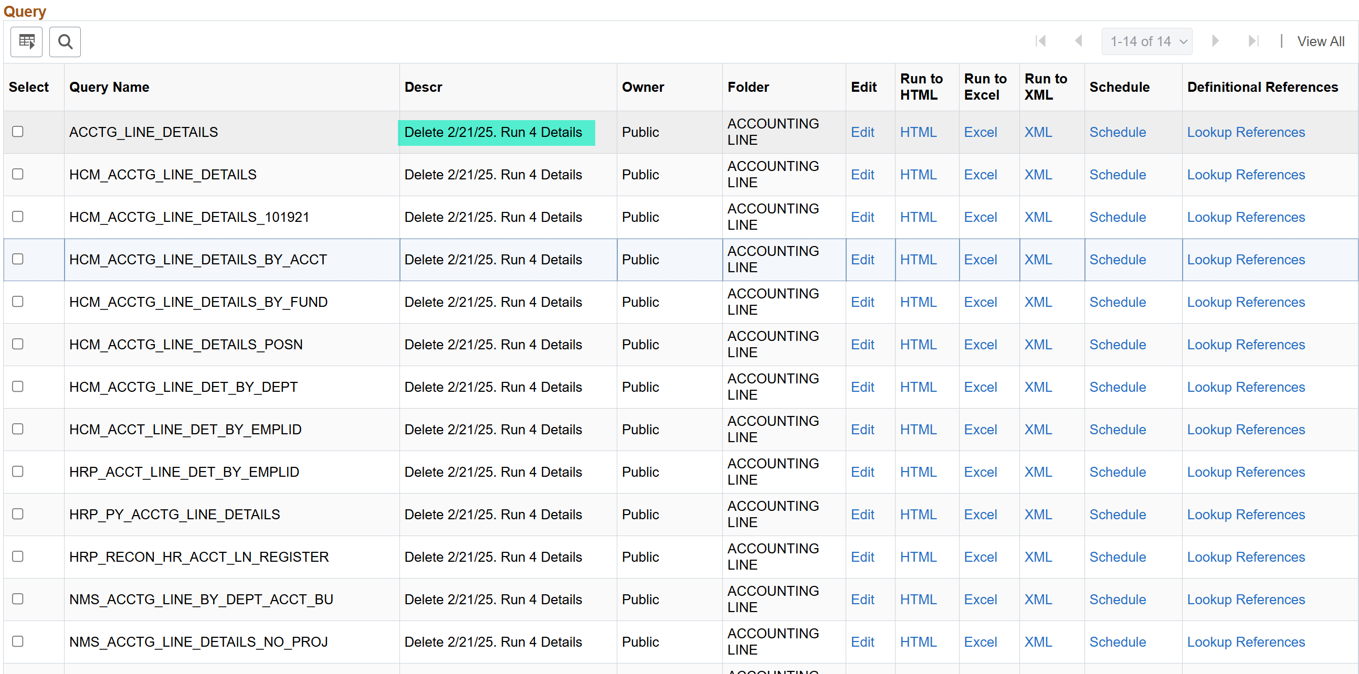Run HRP_RECON_HR_ACCT_LN_REGISTER to XML
This screenshot has height=674, width=1359.
(x=1038, y=557)
